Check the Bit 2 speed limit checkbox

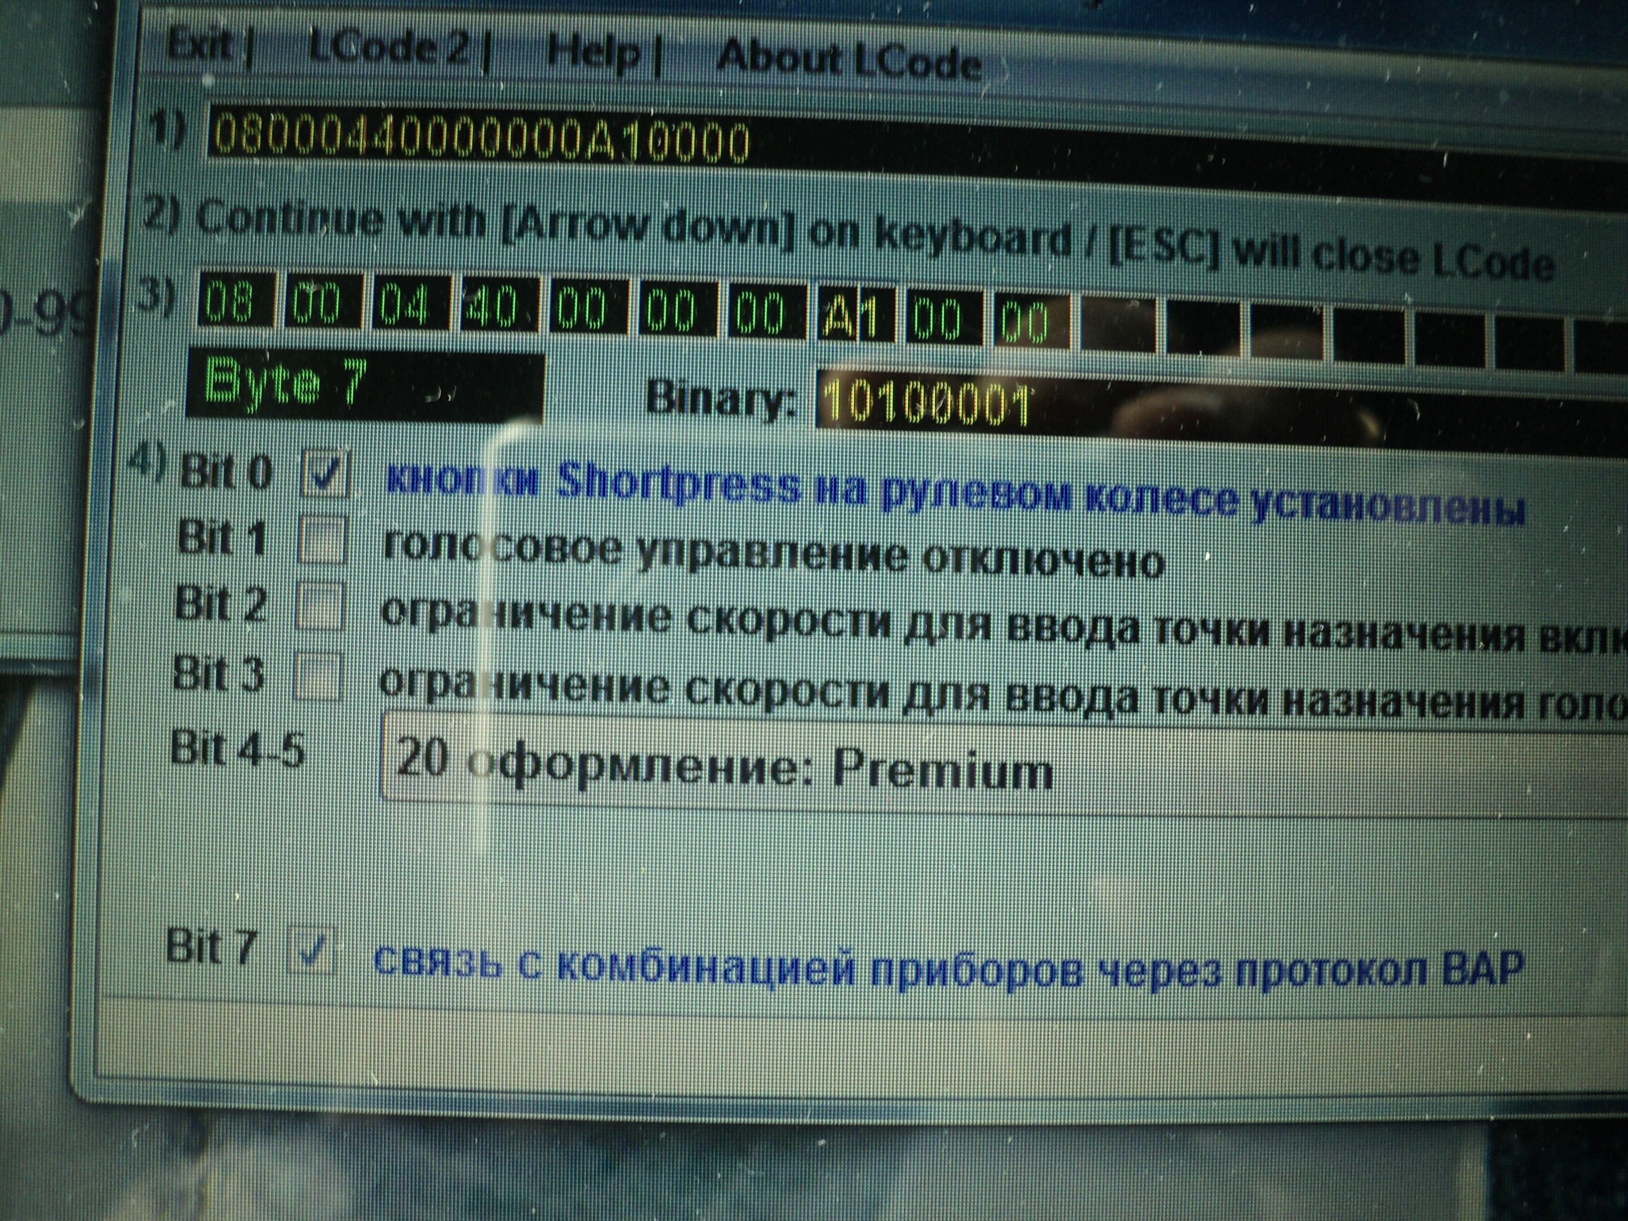[x=319, y=606]
